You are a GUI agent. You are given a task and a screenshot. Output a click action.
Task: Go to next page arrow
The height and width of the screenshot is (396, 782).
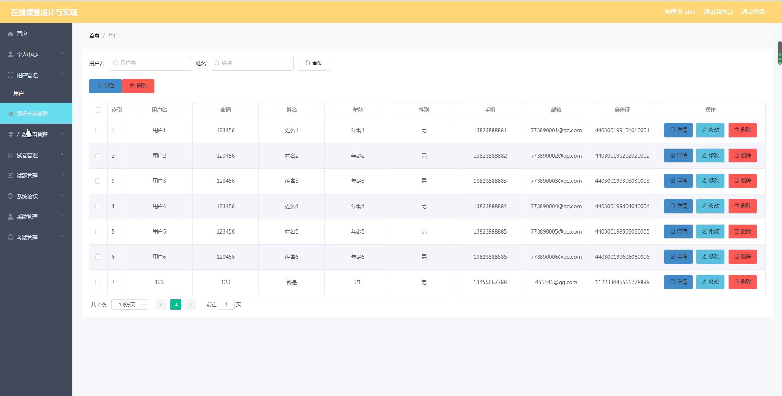pyautogui.click(x=190, y=305)
